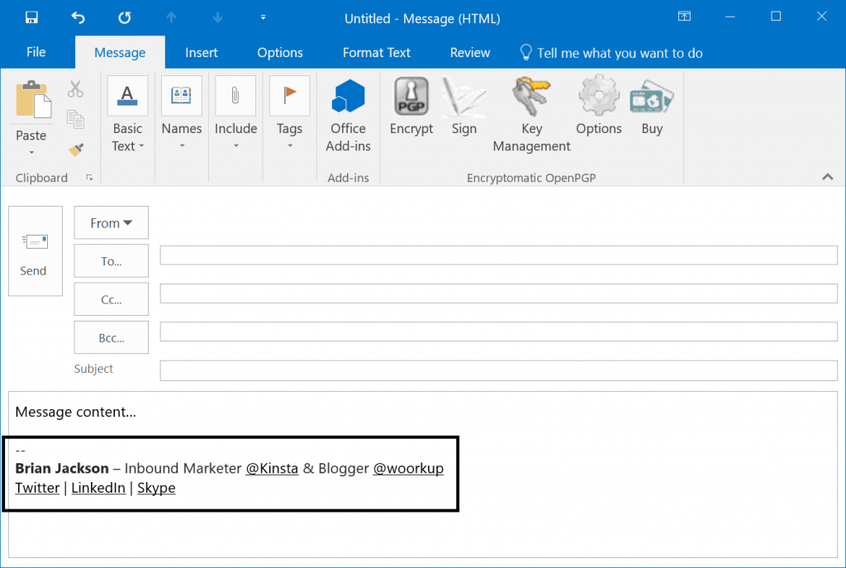The image size is (846, 568).
Task: Click the Send button
Action: (34, 251)
